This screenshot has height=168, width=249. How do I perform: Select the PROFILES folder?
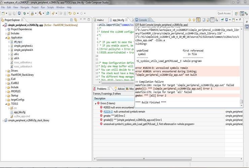15,92
